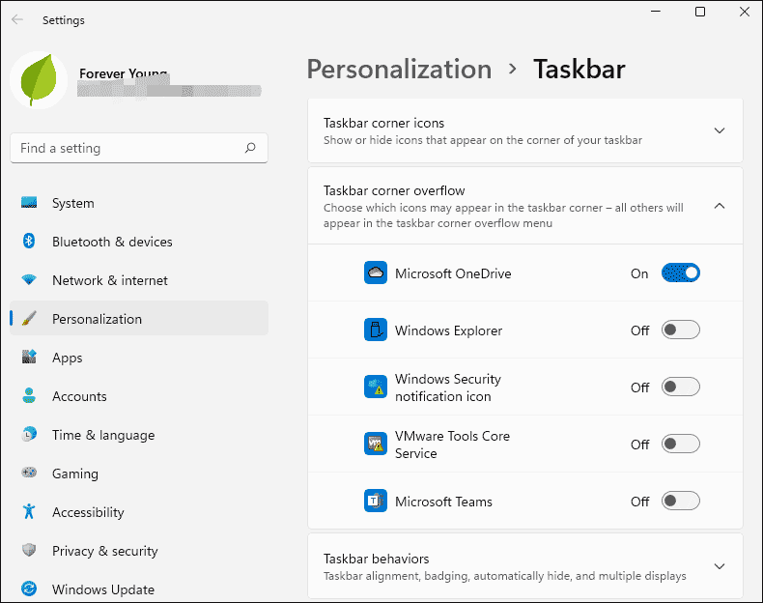Click the Taskbar breadcrumb title

pos(579,70)
